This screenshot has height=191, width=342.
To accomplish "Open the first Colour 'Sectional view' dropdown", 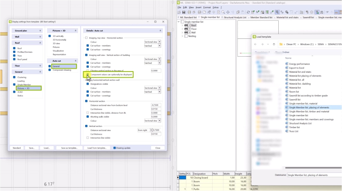I will [x=152, y=42].
